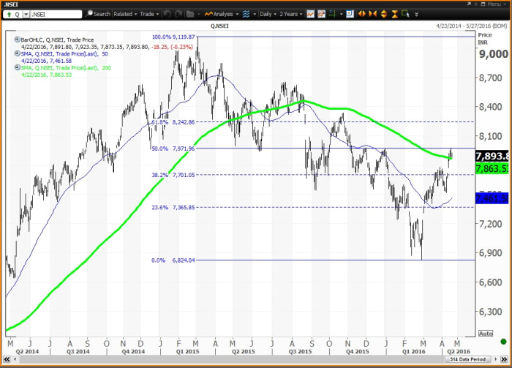Click the .NSEI symbol input field
This screenshot has height=368, width=512.
pyautogui.click(x=56, y=15)
